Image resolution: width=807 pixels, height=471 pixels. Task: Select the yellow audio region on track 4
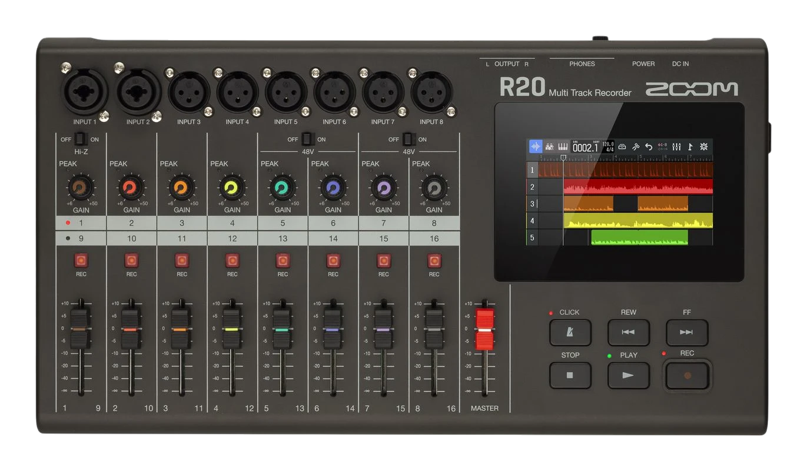coord(638,221)
